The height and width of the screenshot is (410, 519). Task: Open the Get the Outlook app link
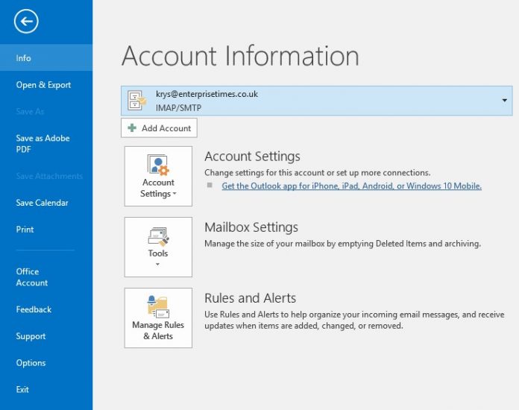pyautogui.click(x=351, y=186)
